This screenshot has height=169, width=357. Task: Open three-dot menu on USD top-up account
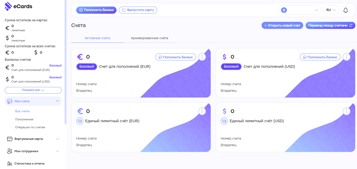pos(346,57)
